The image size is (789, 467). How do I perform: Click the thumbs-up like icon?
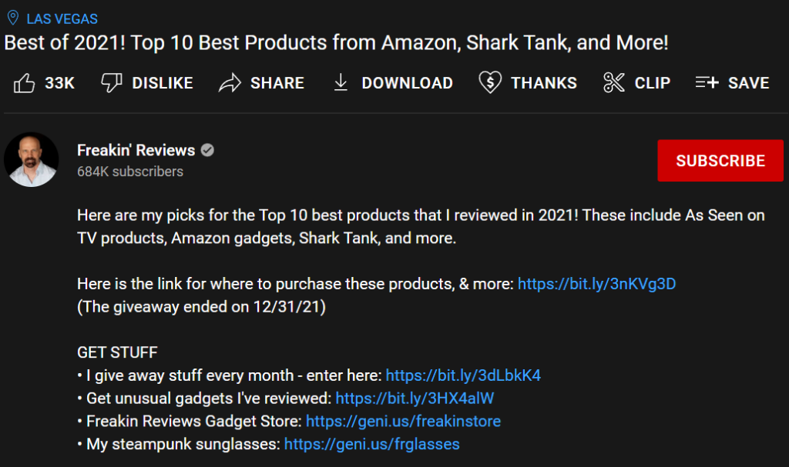tap(24, 83)
